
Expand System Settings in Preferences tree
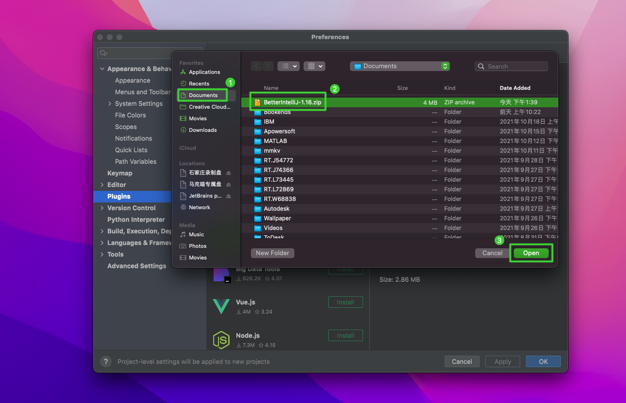[110, 104]
